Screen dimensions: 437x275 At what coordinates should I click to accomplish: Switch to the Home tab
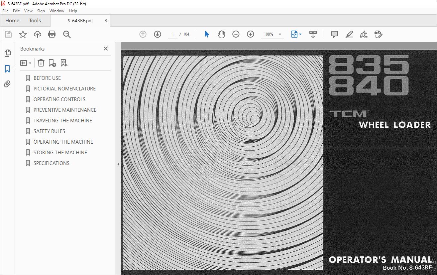tap(12, 21)
